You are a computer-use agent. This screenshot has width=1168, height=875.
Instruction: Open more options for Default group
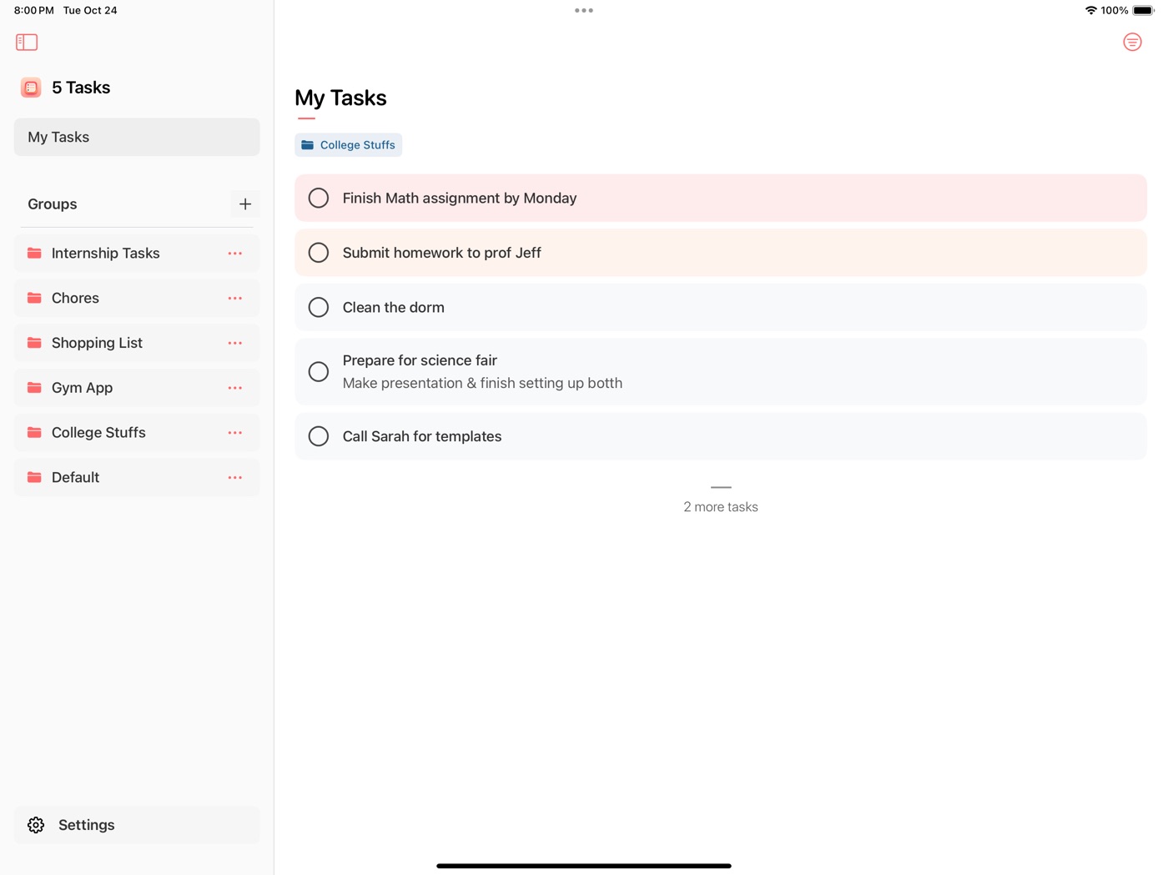click(x=235, y=477)
